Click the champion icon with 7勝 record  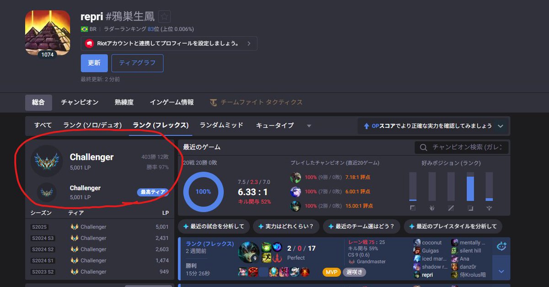click(296, 191)
